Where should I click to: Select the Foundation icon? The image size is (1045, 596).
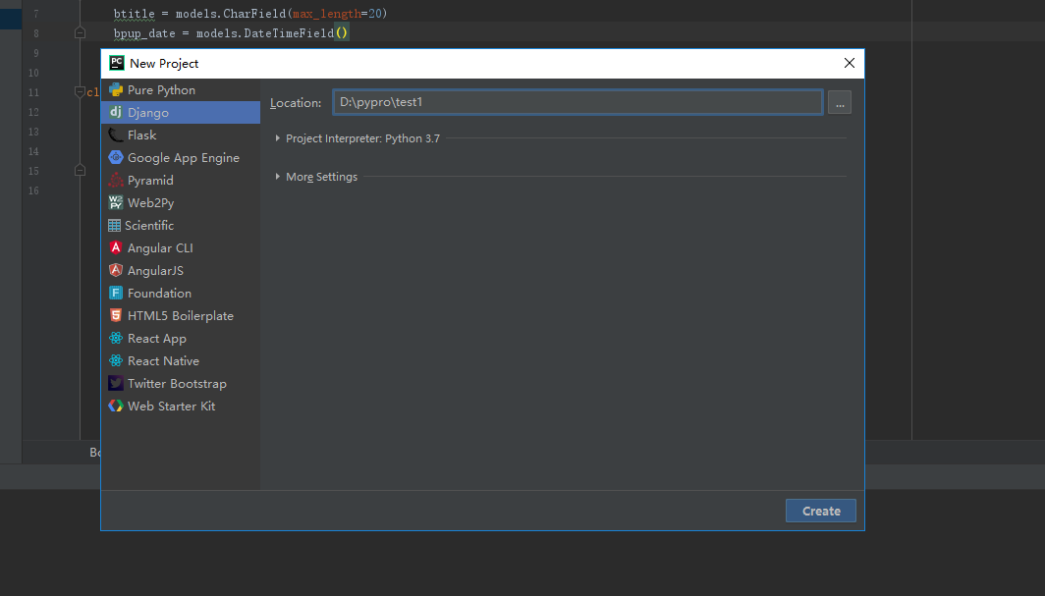pyautogui.click(x=116, y=293)
